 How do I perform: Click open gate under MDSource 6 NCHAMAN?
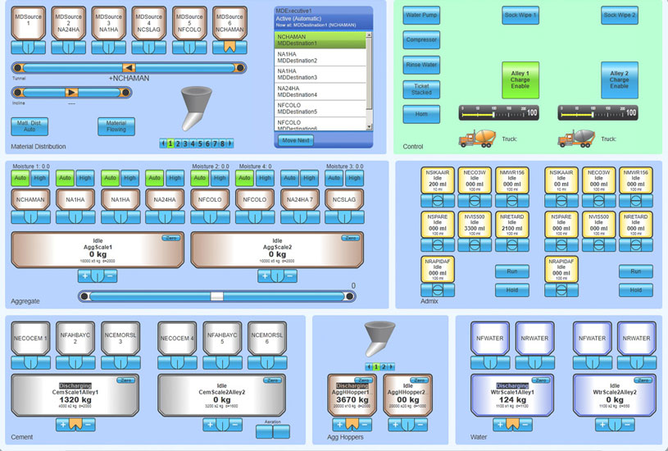point(229,48)
